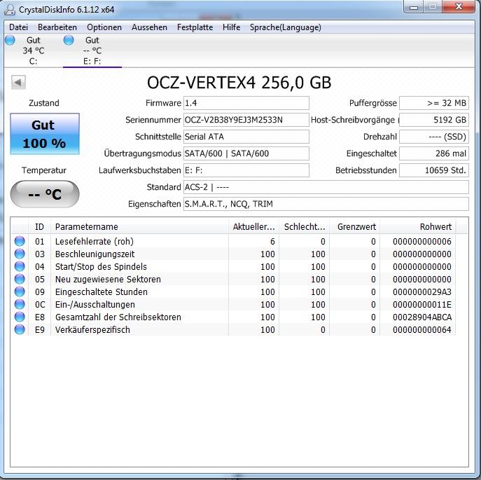Click the status icon for Start/Stop des Spindels
Screen dimensions: 481x480
click(20, 266)
